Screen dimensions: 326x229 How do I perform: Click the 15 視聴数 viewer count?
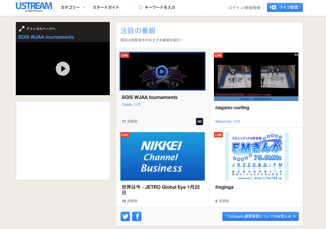[x=129, y=201]
